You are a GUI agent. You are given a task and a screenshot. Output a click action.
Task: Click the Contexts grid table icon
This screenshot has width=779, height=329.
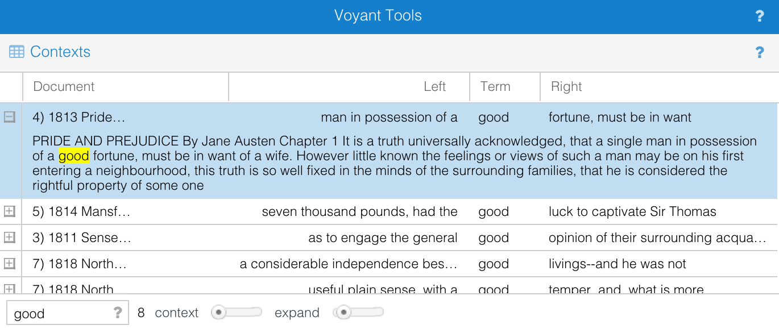pos(16,52)
